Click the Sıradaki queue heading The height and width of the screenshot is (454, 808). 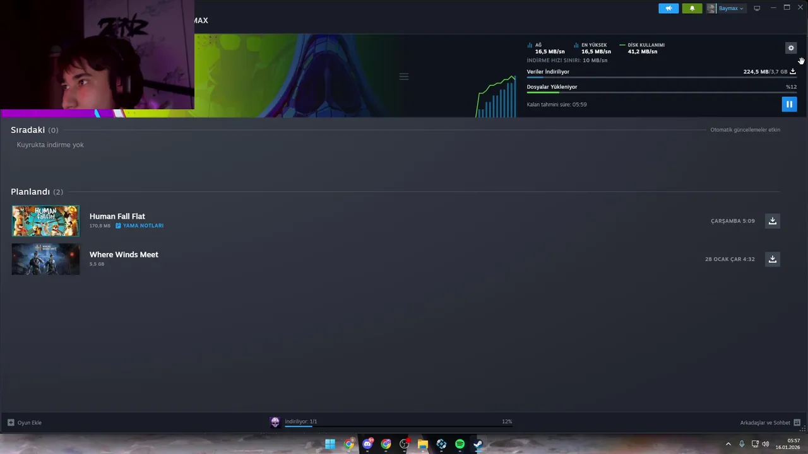(28, 130)
